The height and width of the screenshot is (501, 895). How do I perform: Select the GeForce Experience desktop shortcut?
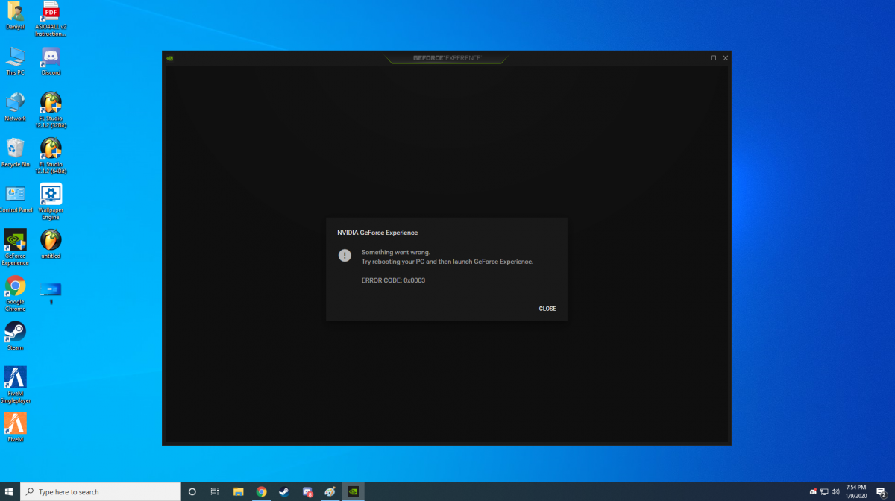[x=15, y=248]
